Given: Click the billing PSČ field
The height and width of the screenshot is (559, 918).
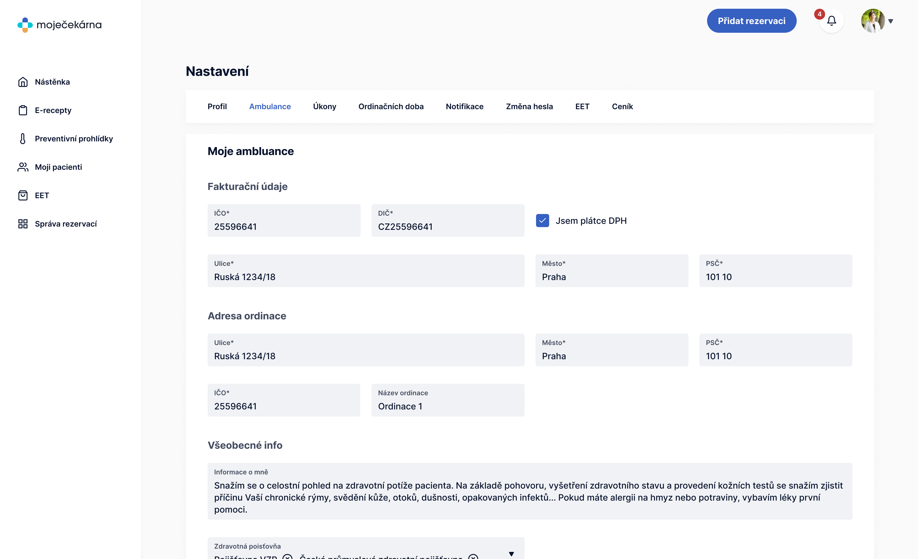Looking at the screenshot, I should 776,270.
